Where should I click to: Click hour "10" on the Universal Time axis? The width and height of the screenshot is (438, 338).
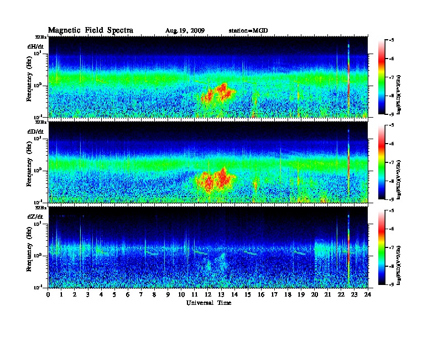point(181,294)
